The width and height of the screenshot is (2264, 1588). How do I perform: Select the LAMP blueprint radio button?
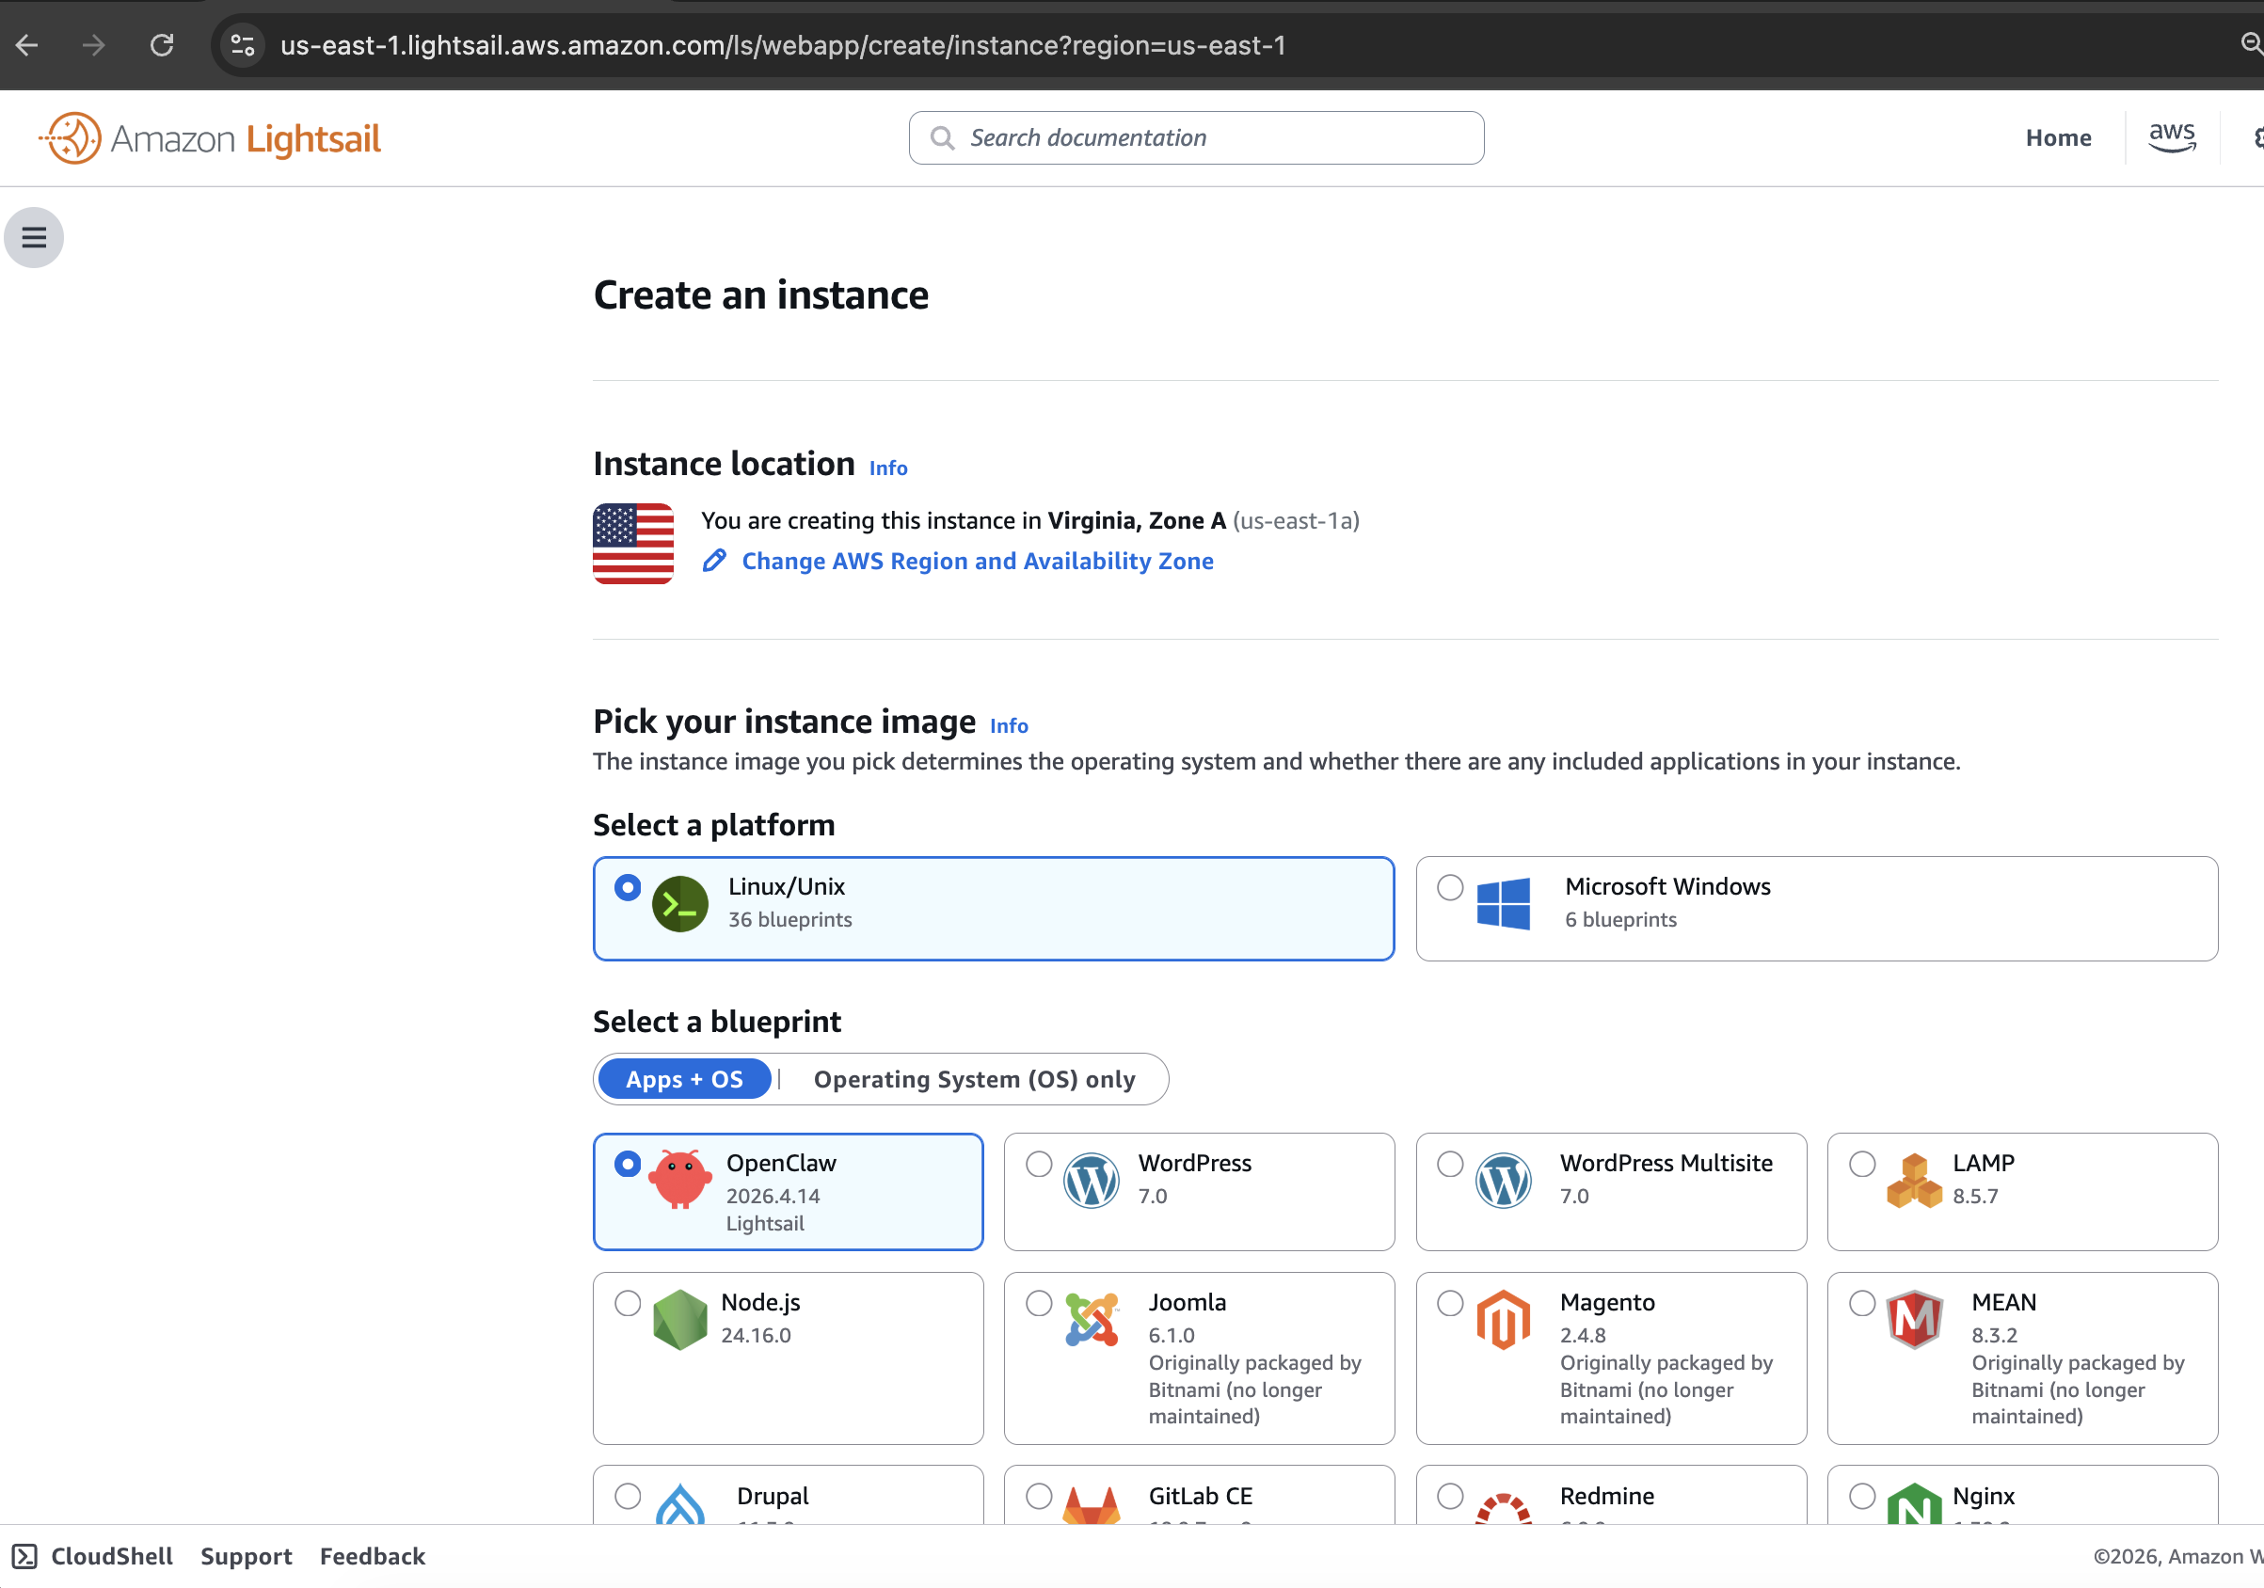pos(1861,1164)
